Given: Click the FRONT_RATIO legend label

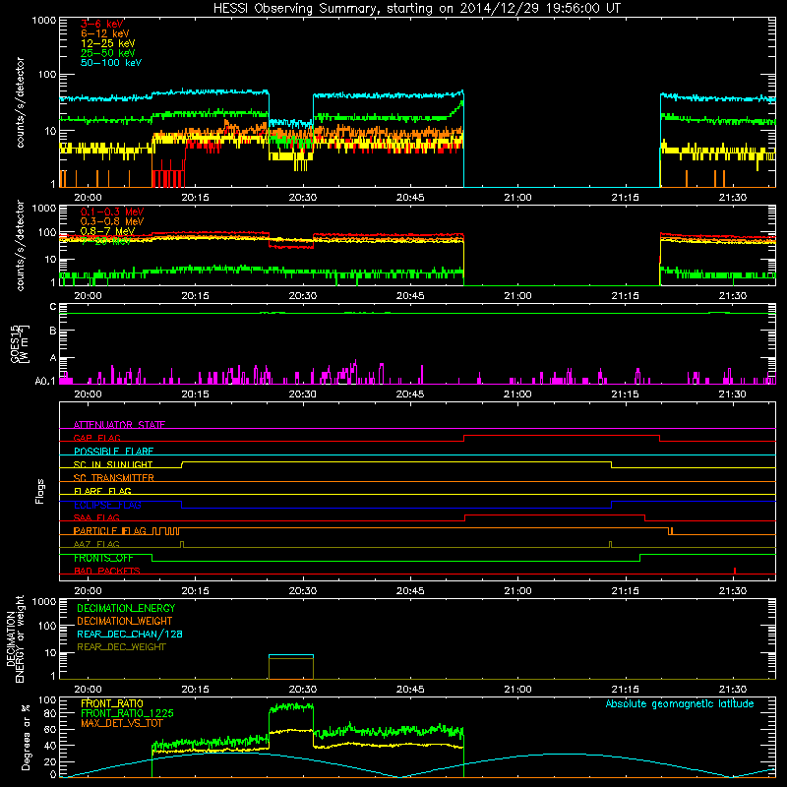Looking at the screenshot, I should point(112,703).
